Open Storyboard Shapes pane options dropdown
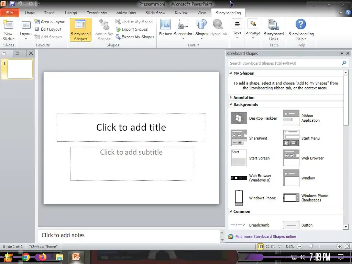Viewport: 352px width, 264px height. 342,53
